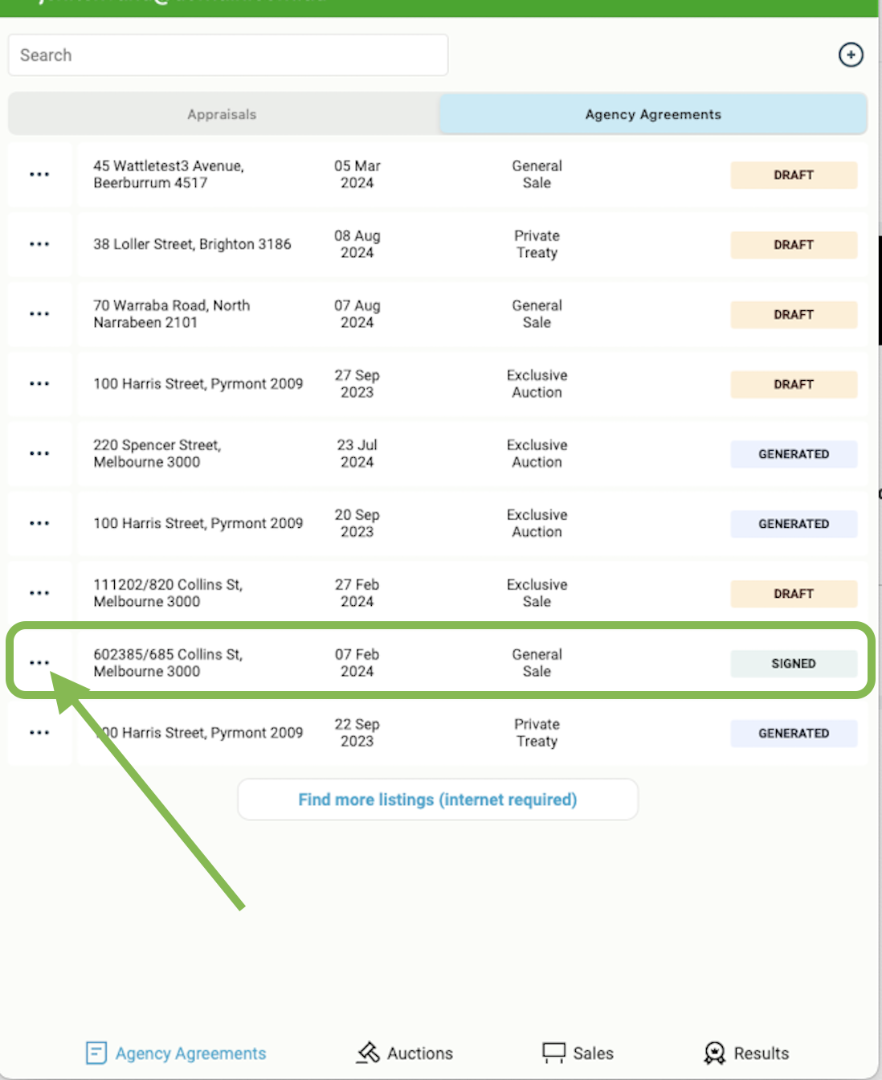
Task: Open Auctions via gavel icon
Action: (369, 1053)
